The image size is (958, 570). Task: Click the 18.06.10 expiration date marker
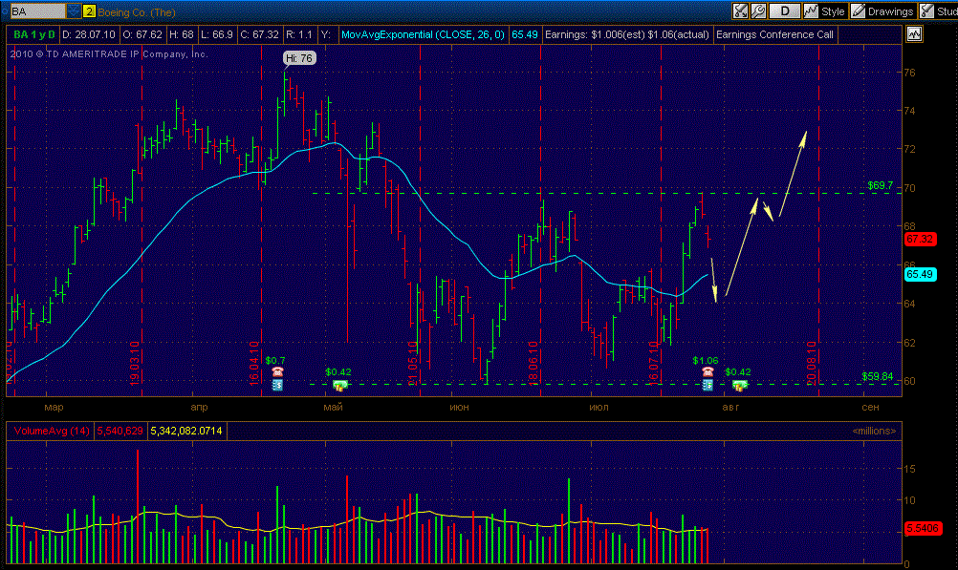tap(533, 363)
